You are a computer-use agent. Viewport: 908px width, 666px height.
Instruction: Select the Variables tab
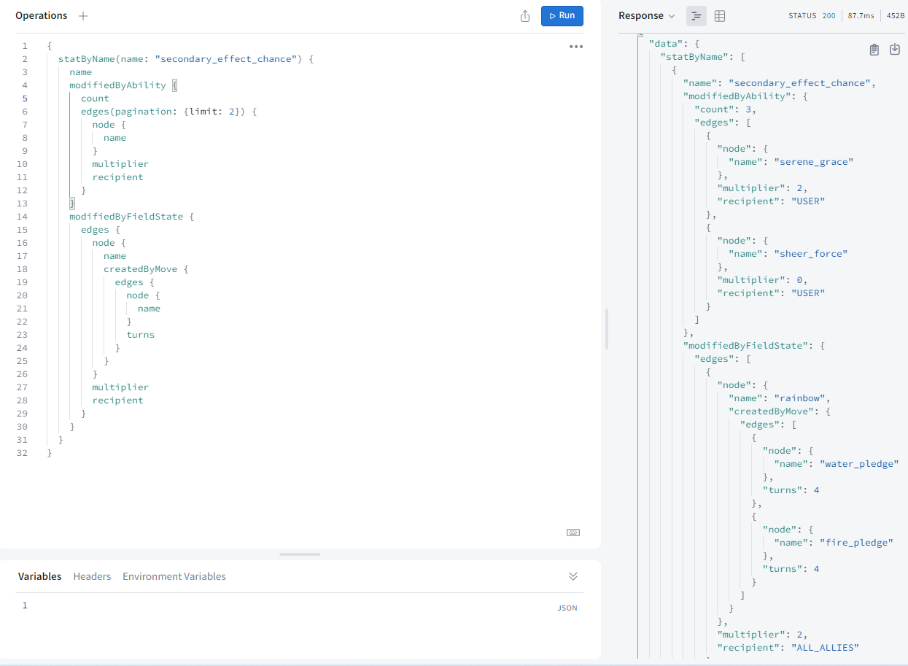(39, 576)
